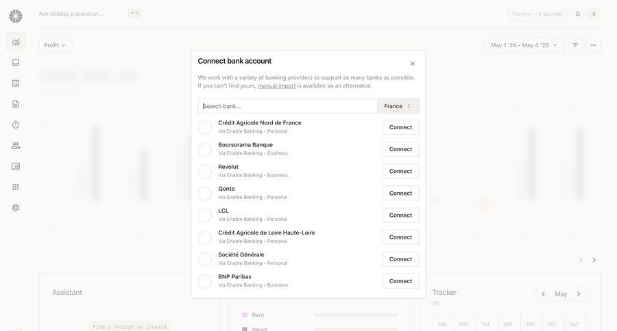Connect LCL bank
The width and height of the screenshot is (617, 331).
tap(400, 215)
